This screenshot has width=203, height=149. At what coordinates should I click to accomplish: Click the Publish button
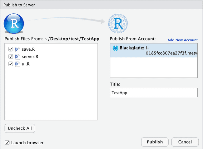point(155,142)
